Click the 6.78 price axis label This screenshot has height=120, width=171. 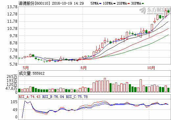pos(13,57)
